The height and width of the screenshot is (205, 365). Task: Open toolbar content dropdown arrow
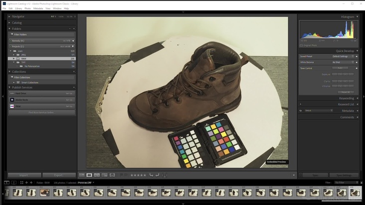[294, 175]
